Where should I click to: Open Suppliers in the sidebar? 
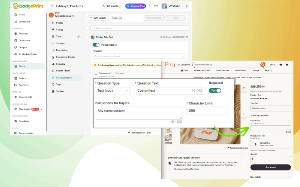pyautogui.click(x=21, y=85)
